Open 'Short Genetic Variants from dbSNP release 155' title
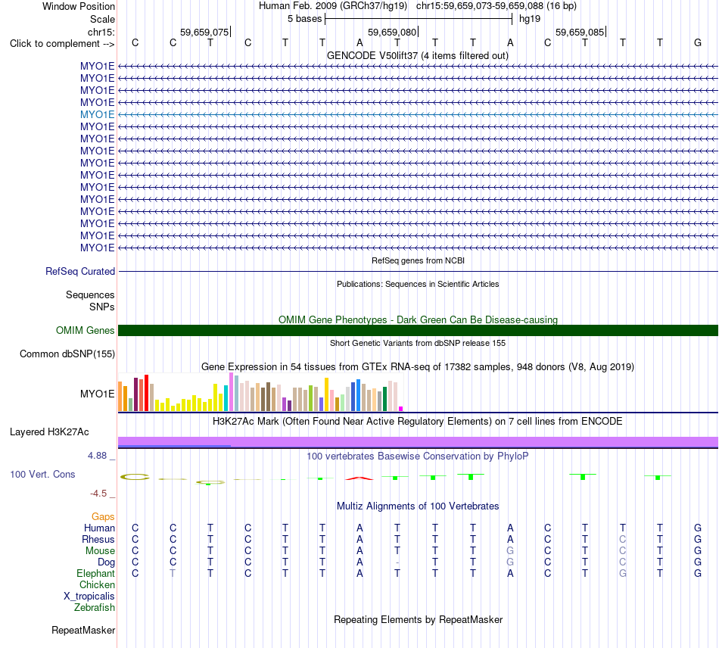Viewport: 719px width, 648px height. [418, 343]
